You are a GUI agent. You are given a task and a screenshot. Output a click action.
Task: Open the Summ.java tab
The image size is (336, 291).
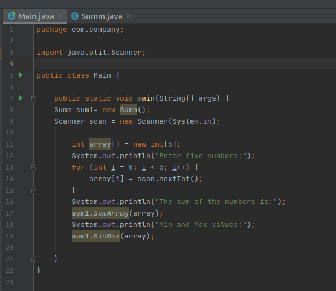click(x=101, y=16)
